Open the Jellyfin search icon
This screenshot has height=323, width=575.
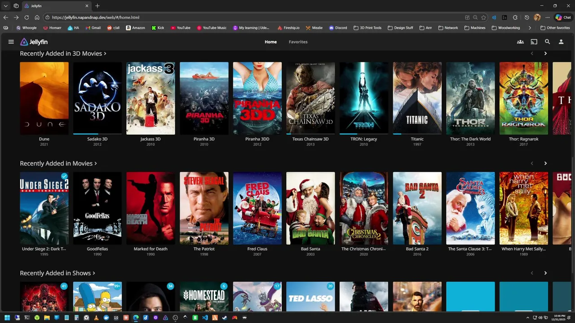(x=547, y=42)
